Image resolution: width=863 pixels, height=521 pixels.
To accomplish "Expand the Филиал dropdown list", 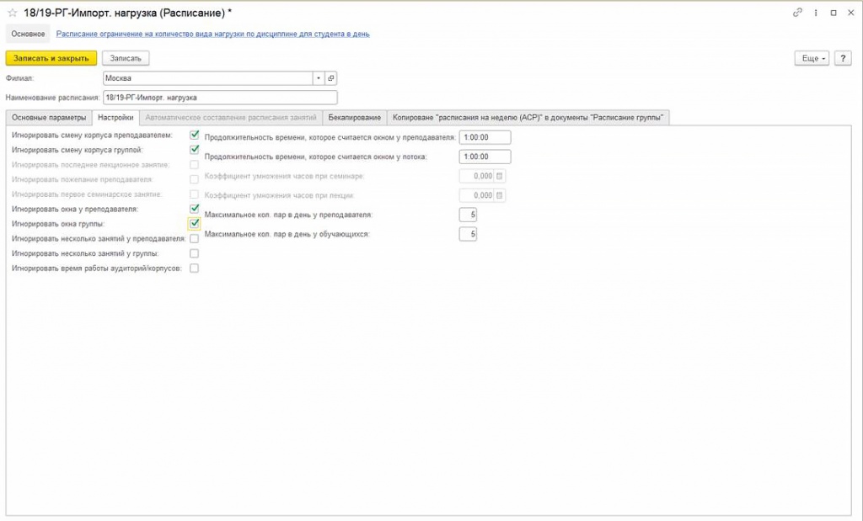I will tap(319, 78).
